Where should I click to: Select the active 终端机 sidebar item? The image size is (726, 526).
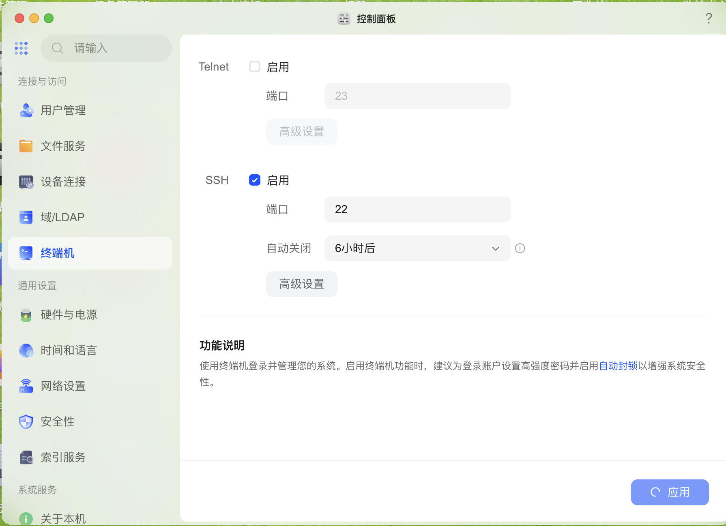90,253
